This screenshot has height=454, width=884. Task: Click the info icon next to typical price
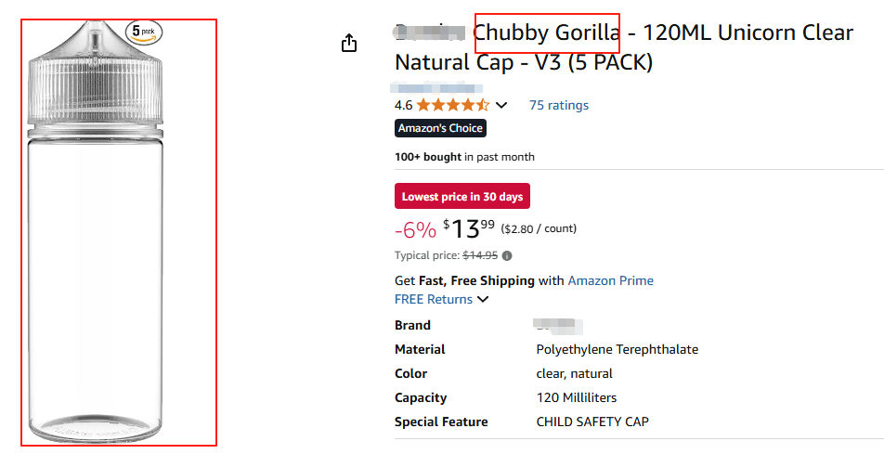(507, 255)
